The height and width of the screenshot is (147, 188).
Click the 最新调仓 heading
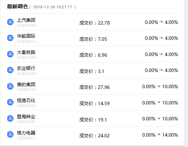click(18, 7)
